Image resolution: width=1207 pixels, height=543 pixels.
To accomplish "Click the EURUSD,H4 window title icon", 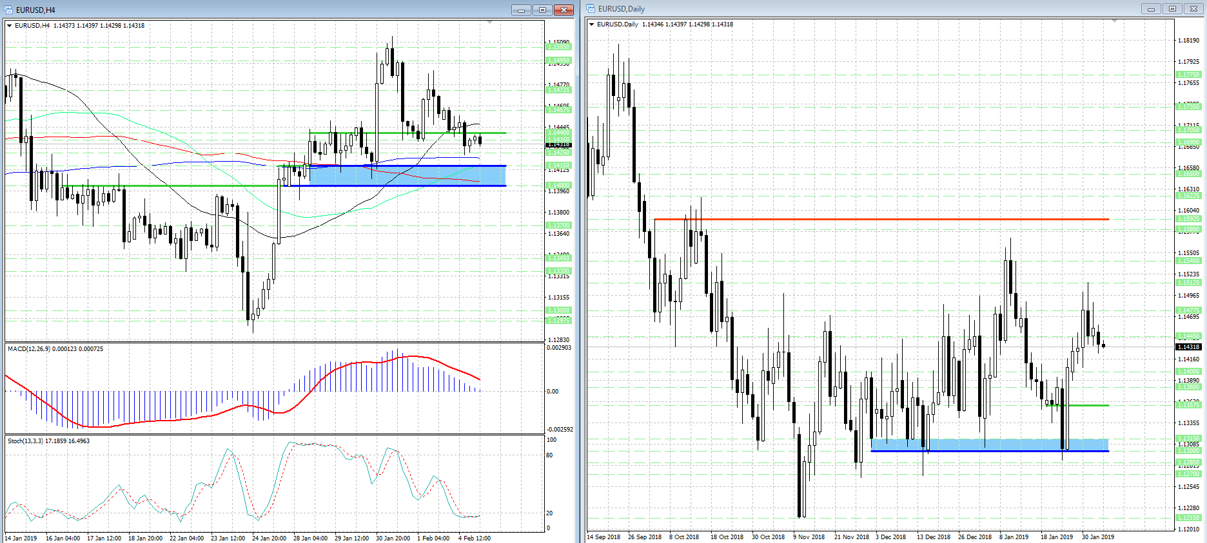I will click(8, 10).
